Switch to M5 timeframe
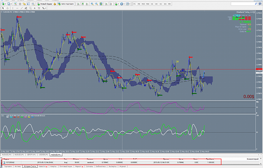 coord(139,4)
